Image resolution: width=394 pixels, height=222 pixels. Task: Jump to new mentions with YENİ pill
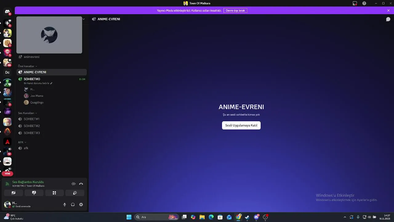(7, 174)
